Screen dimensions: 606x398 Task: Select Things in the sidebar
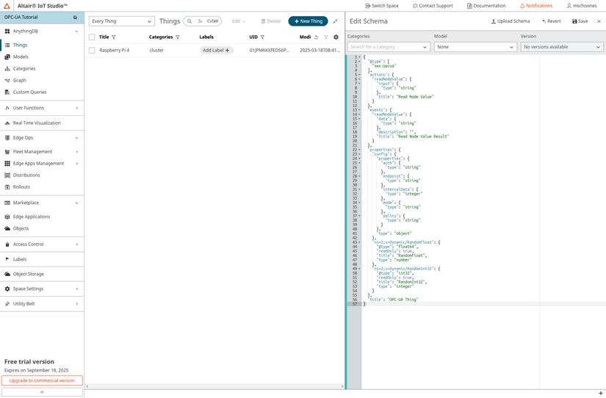point(20,46)
